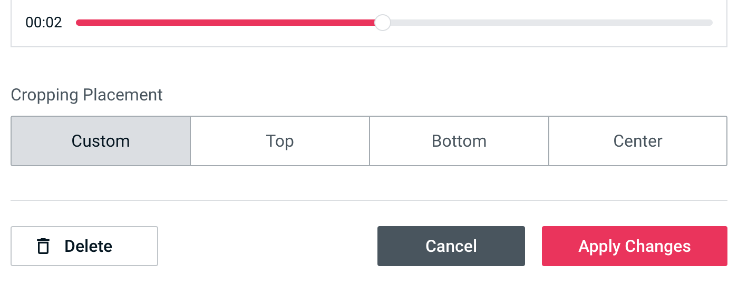
Task: Discard edits using the dark gray Cancel button
Action: click(451, 246)
